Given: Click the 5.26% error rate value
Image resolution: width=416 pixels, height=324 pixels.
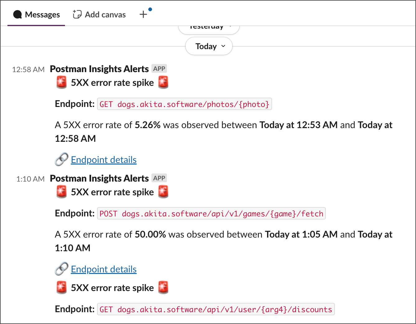Looking at the screenshot, I should coord(148,125).
